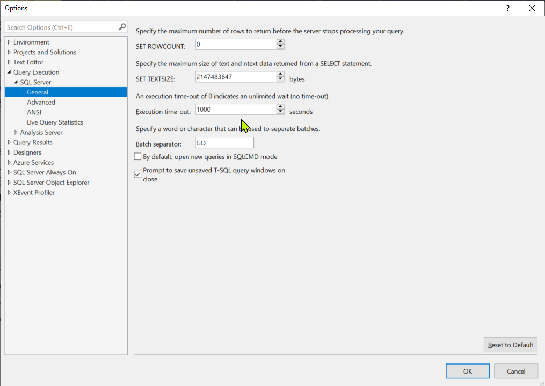Click the Reset to Default button
Viewport: 545px width, 386px height.
[x=510, y=345]
